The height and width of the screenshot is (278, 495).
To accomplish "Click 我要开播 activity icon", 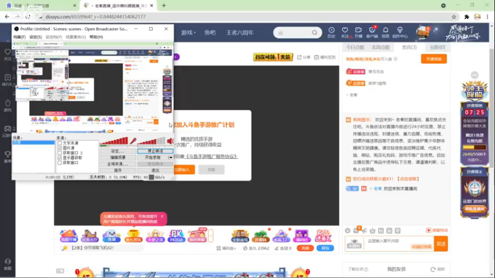I will click(69, 235).
